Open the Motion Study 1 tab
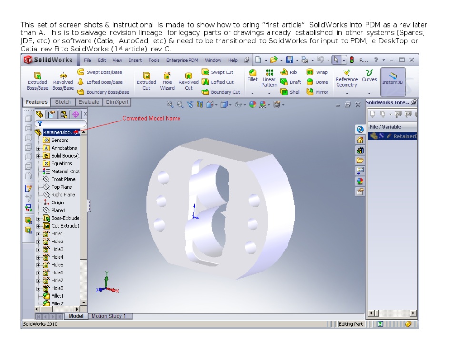This screenshot has height=353, width=457. pyautogui.click(x=109, y=316)
